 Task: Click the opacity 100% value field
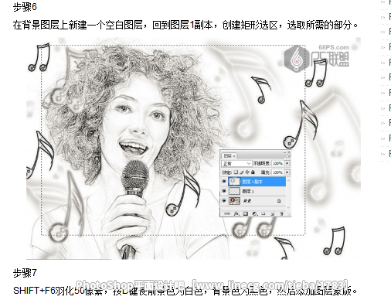(x=277, y=163)
